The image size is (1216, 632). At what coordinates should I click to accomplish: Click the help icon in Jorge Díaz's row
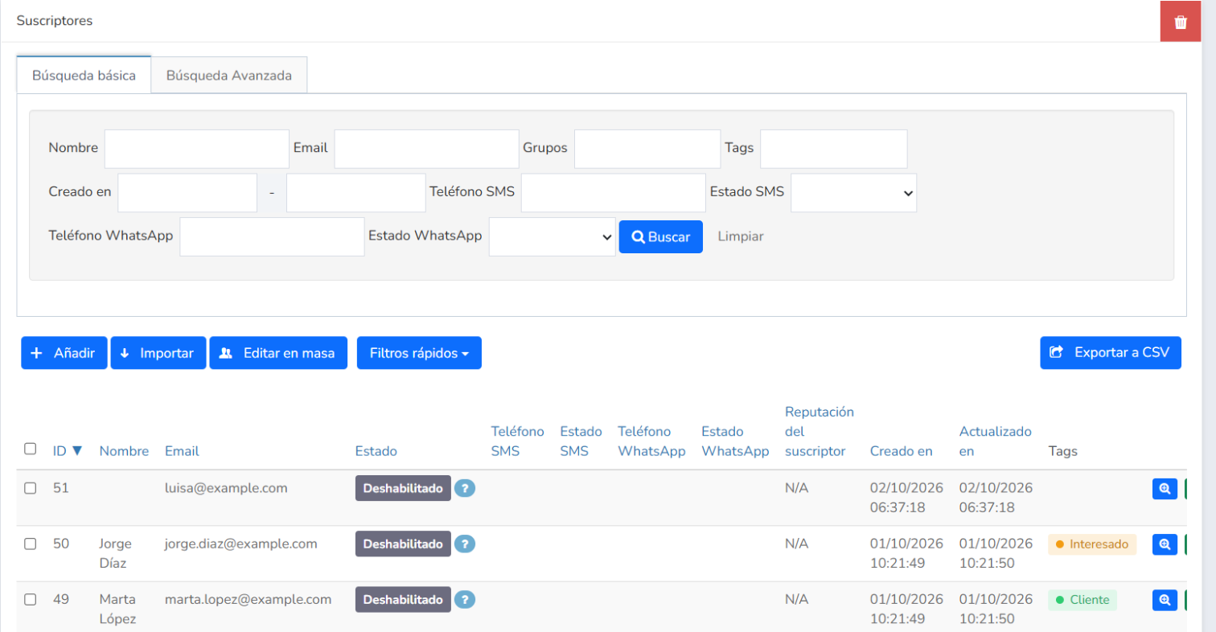click(465, 544)
